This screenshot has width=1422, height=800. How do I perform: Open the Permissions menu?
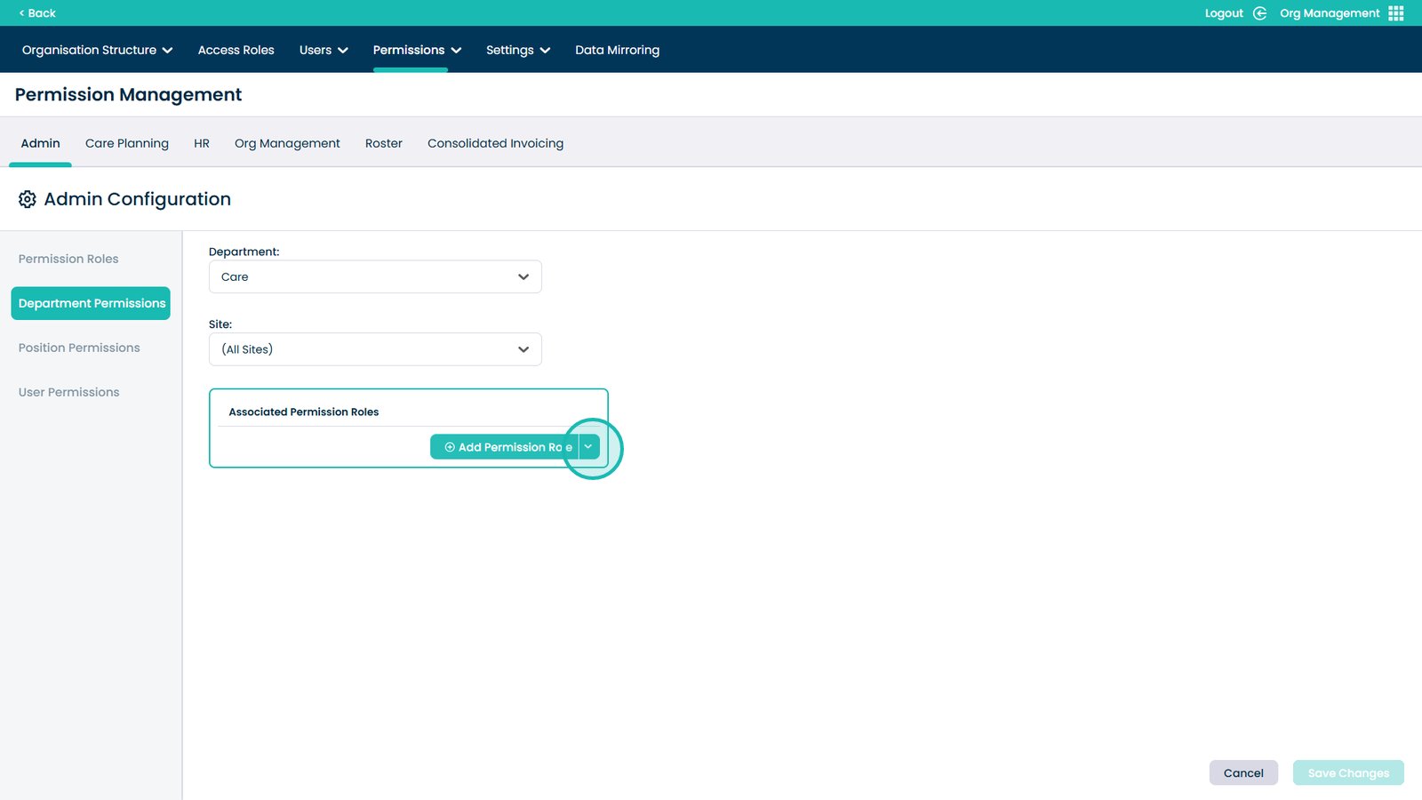(416, 50)
